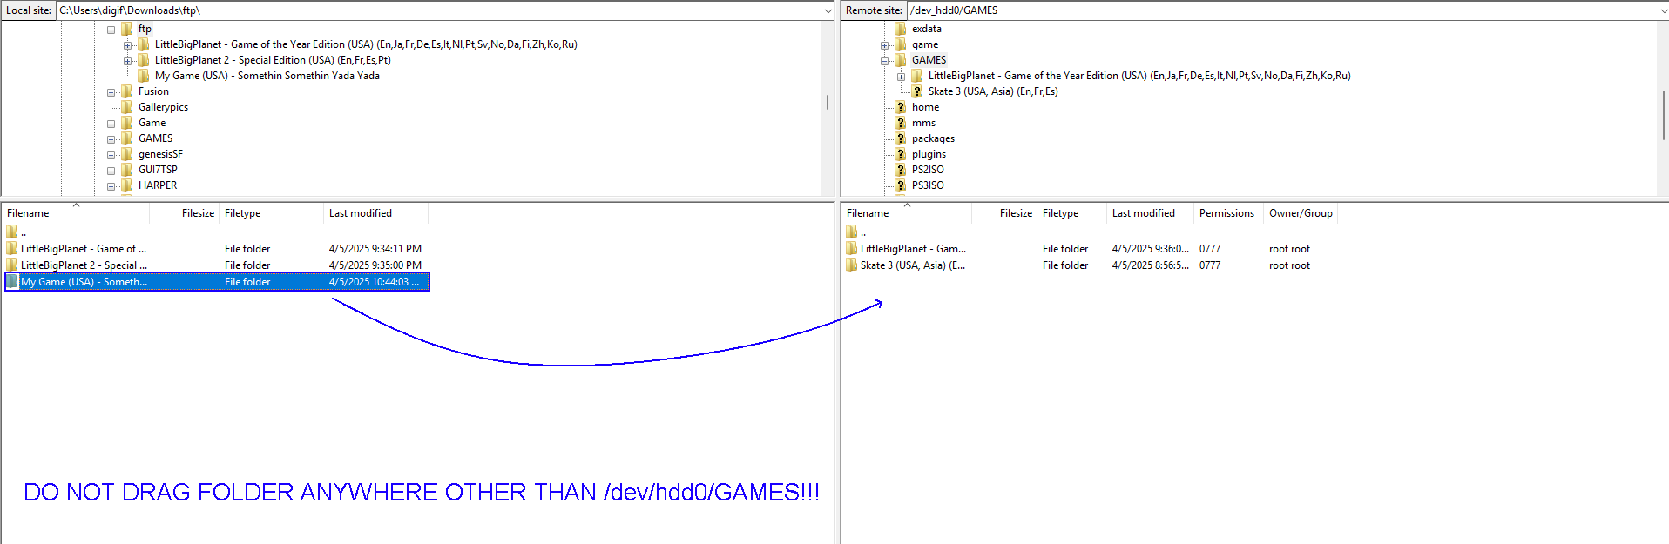Image resolution: width=1669 pixels, height=544 pixels.
Task: Click the Gallerypics folder icon
Action: 127,107
